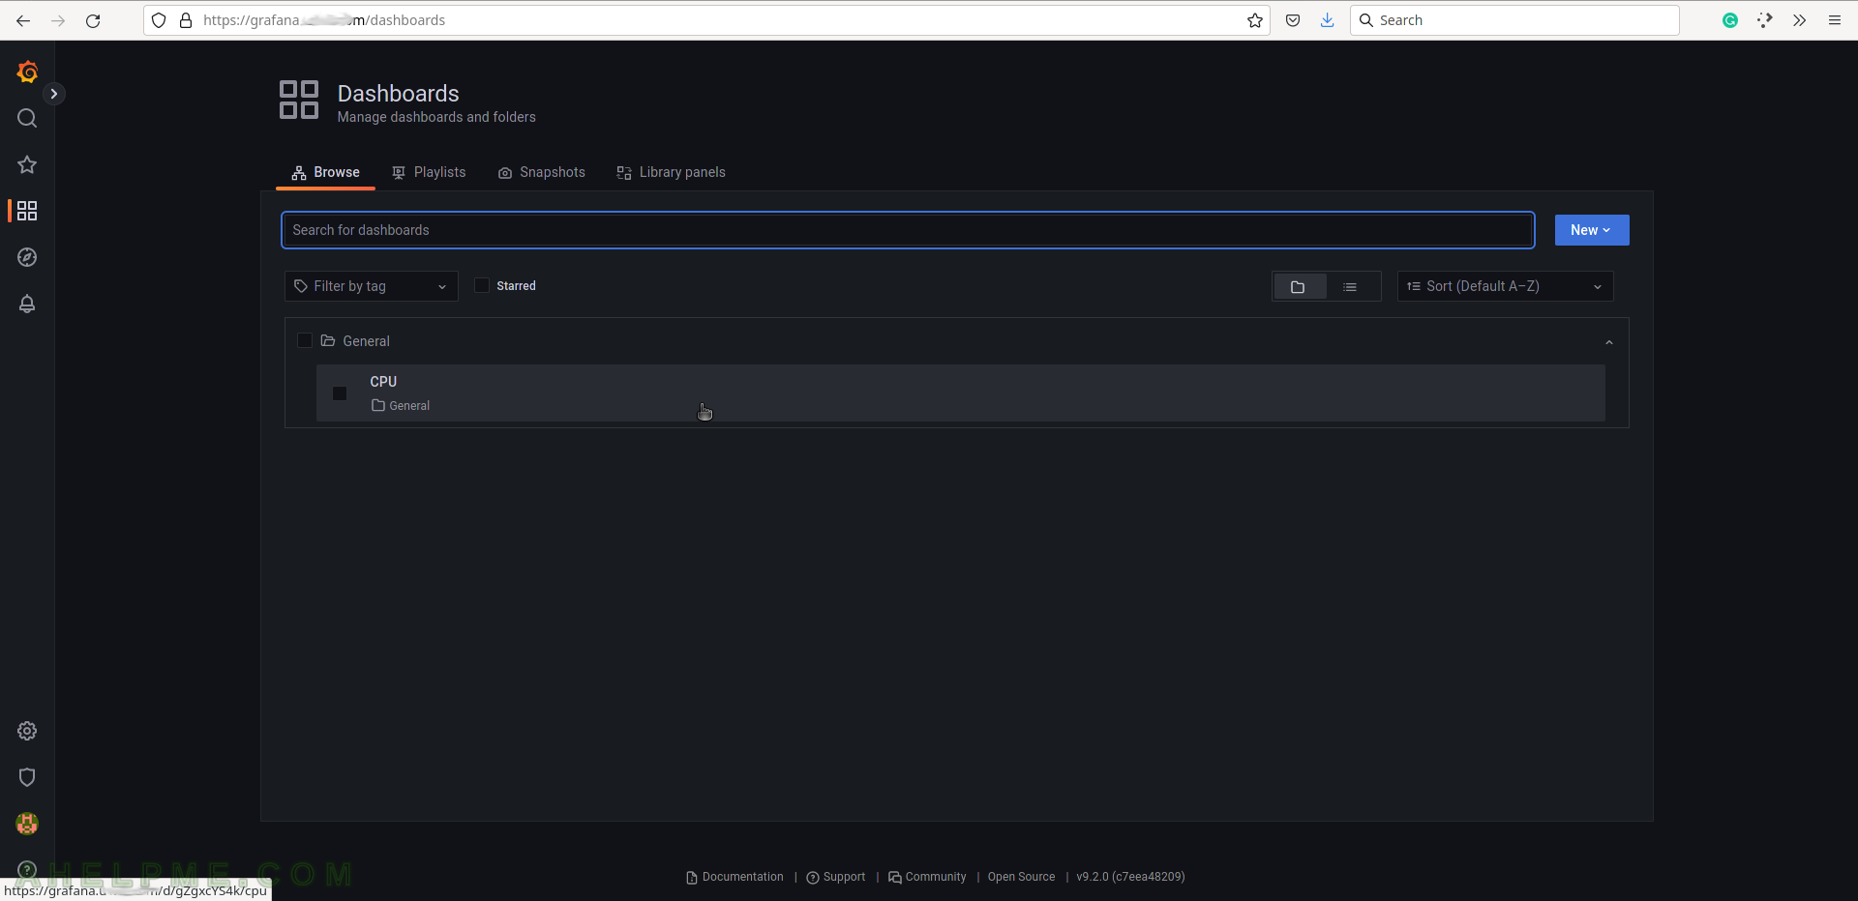
Task: Switch to the Snapshots tab
Action: coord(542,172)
